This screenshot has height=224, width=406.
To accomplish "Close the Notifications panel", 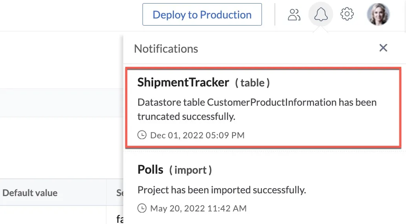I will pos(383,48).
